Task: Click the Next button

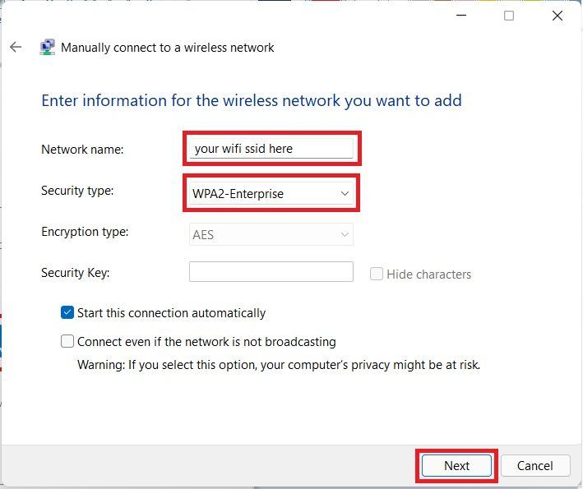Action: click(x=456, y=466)
